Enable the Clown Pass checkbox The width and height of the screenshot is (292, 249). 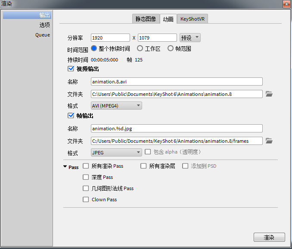86,200
